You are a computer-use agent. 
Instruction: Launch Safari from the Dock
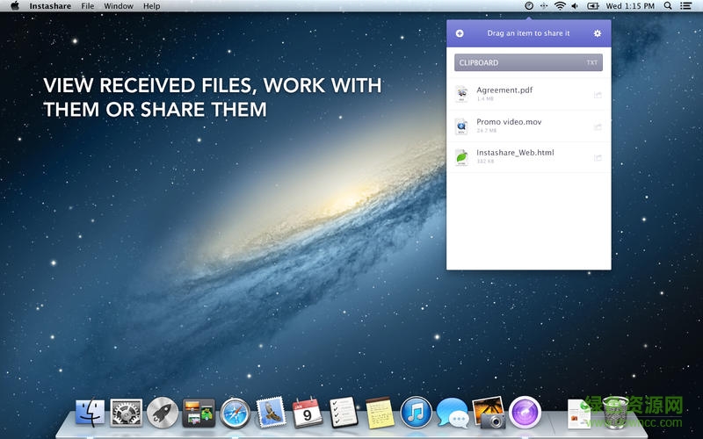click(x=236, y=411)
